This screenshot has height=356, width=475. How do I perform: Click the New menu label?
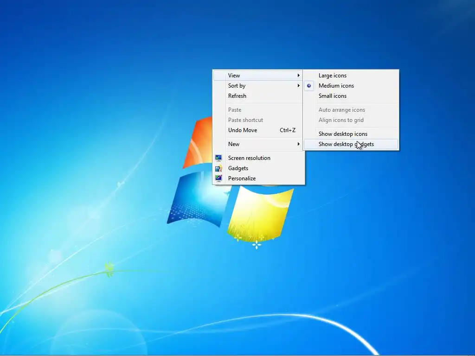click(x=234, y=144)
